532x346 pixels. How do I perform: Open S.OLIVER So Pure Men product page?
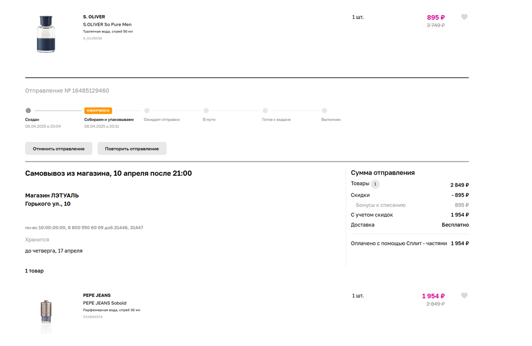tap(107, 24)
